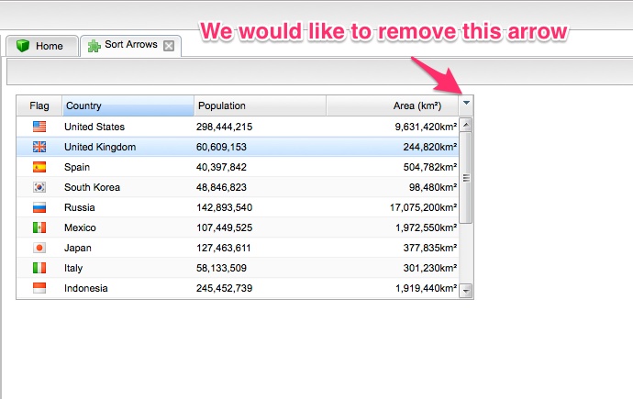
Task: Click the Japan flag icon
Action: [x=39, y=248]
